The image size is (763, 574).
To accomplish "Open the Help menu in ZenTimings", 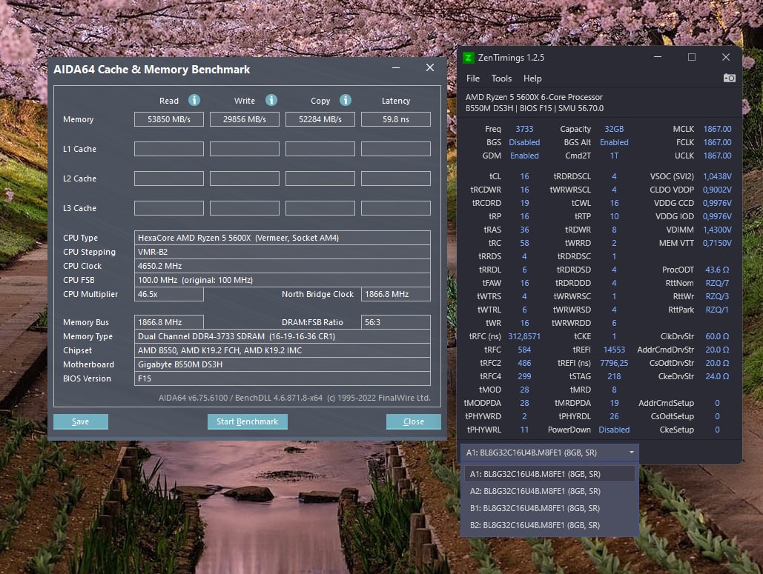I will coord(532,79).
